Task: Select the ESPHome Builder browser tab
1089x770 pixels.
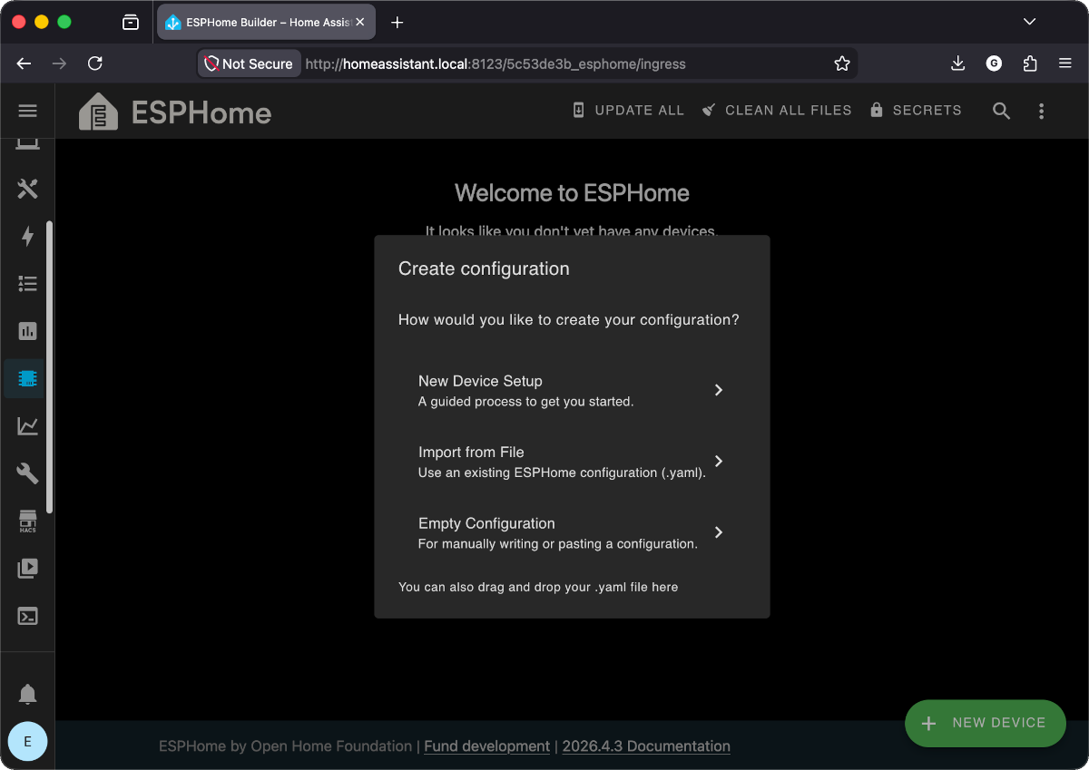Action: [x=266, y=23]
